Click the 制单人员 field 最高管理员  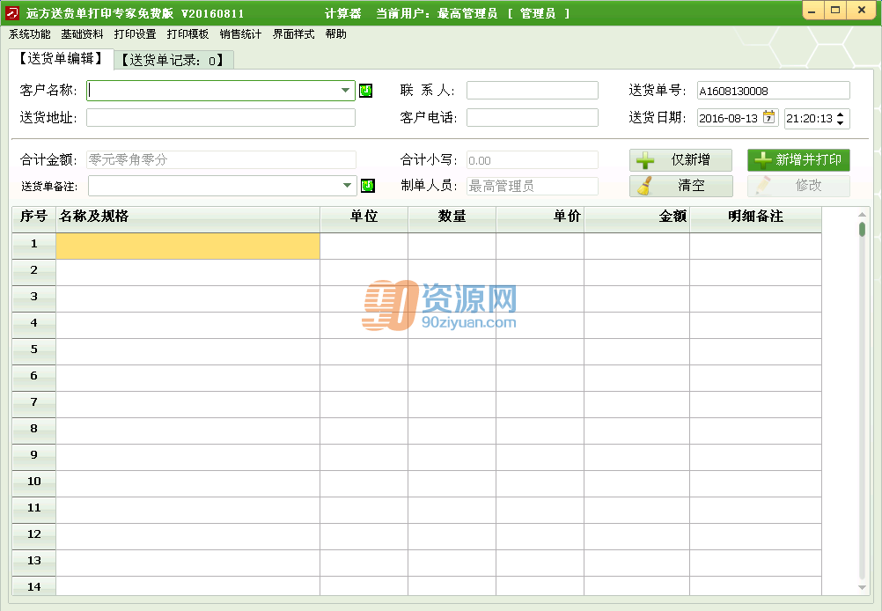click(533, 187)
